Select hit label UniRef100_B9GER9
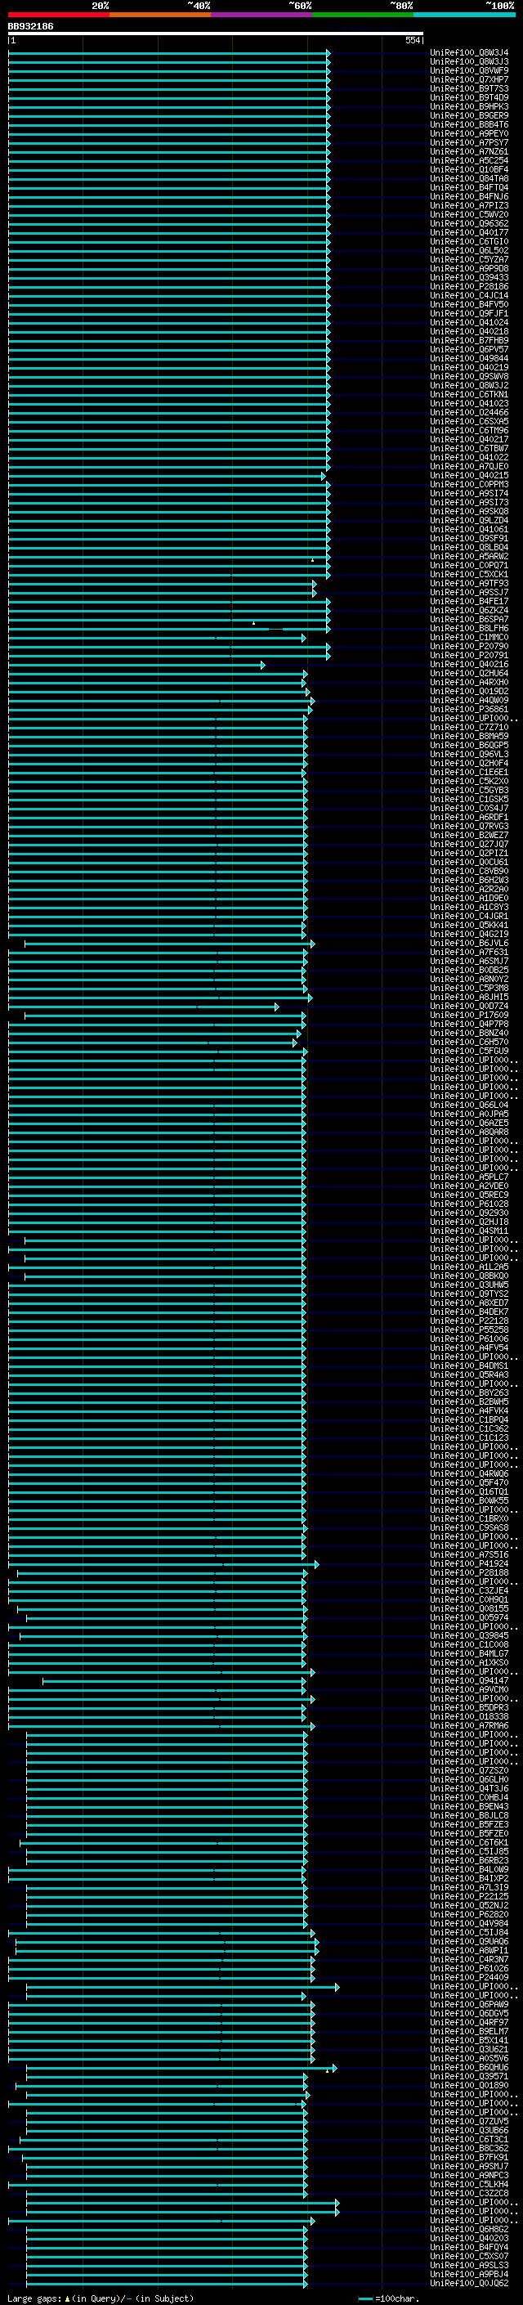This screenshot has width=523, height=2305. (469, 115)
